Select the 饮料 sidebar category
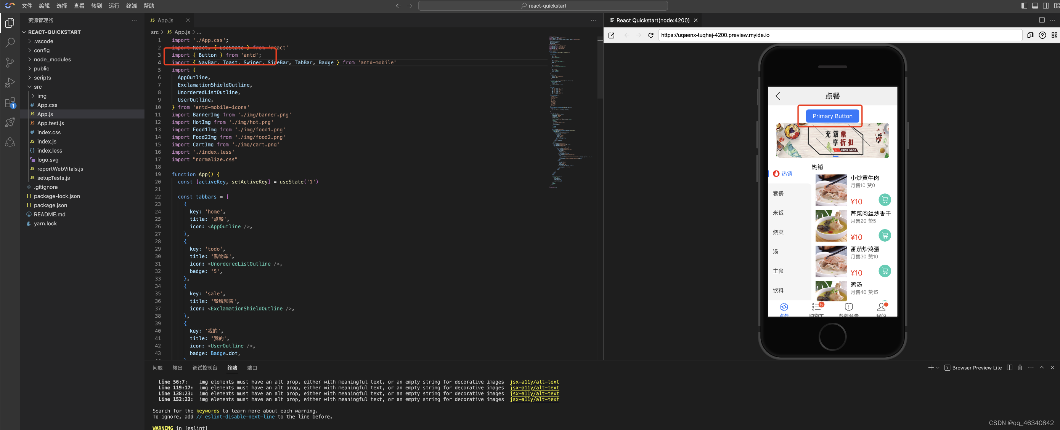Screen dimensions: 1060x430 point(778,290)
